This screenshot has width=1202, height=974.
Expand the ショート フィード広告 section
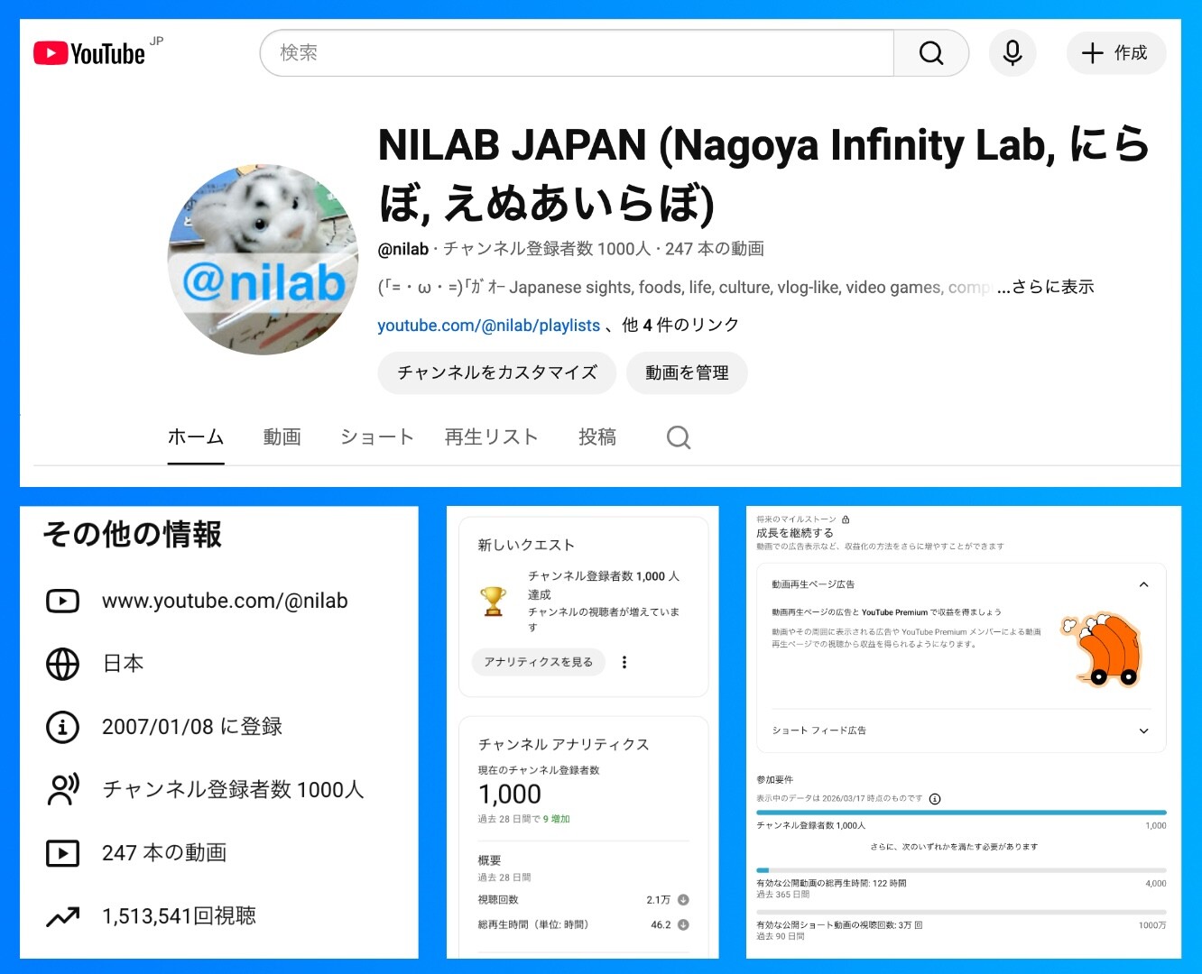point(1143,730)
